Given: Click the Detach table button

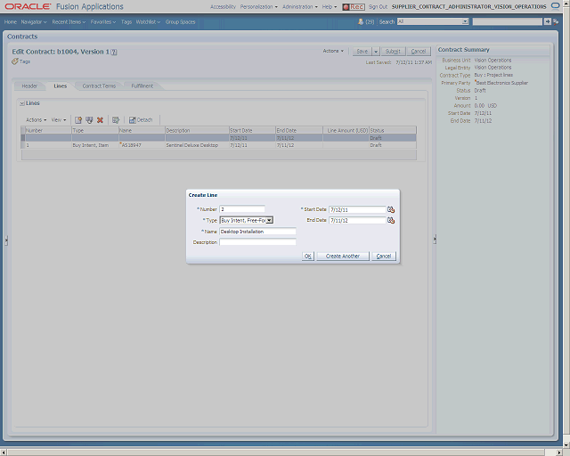Looking at the screenshot, I should point(141,120).
